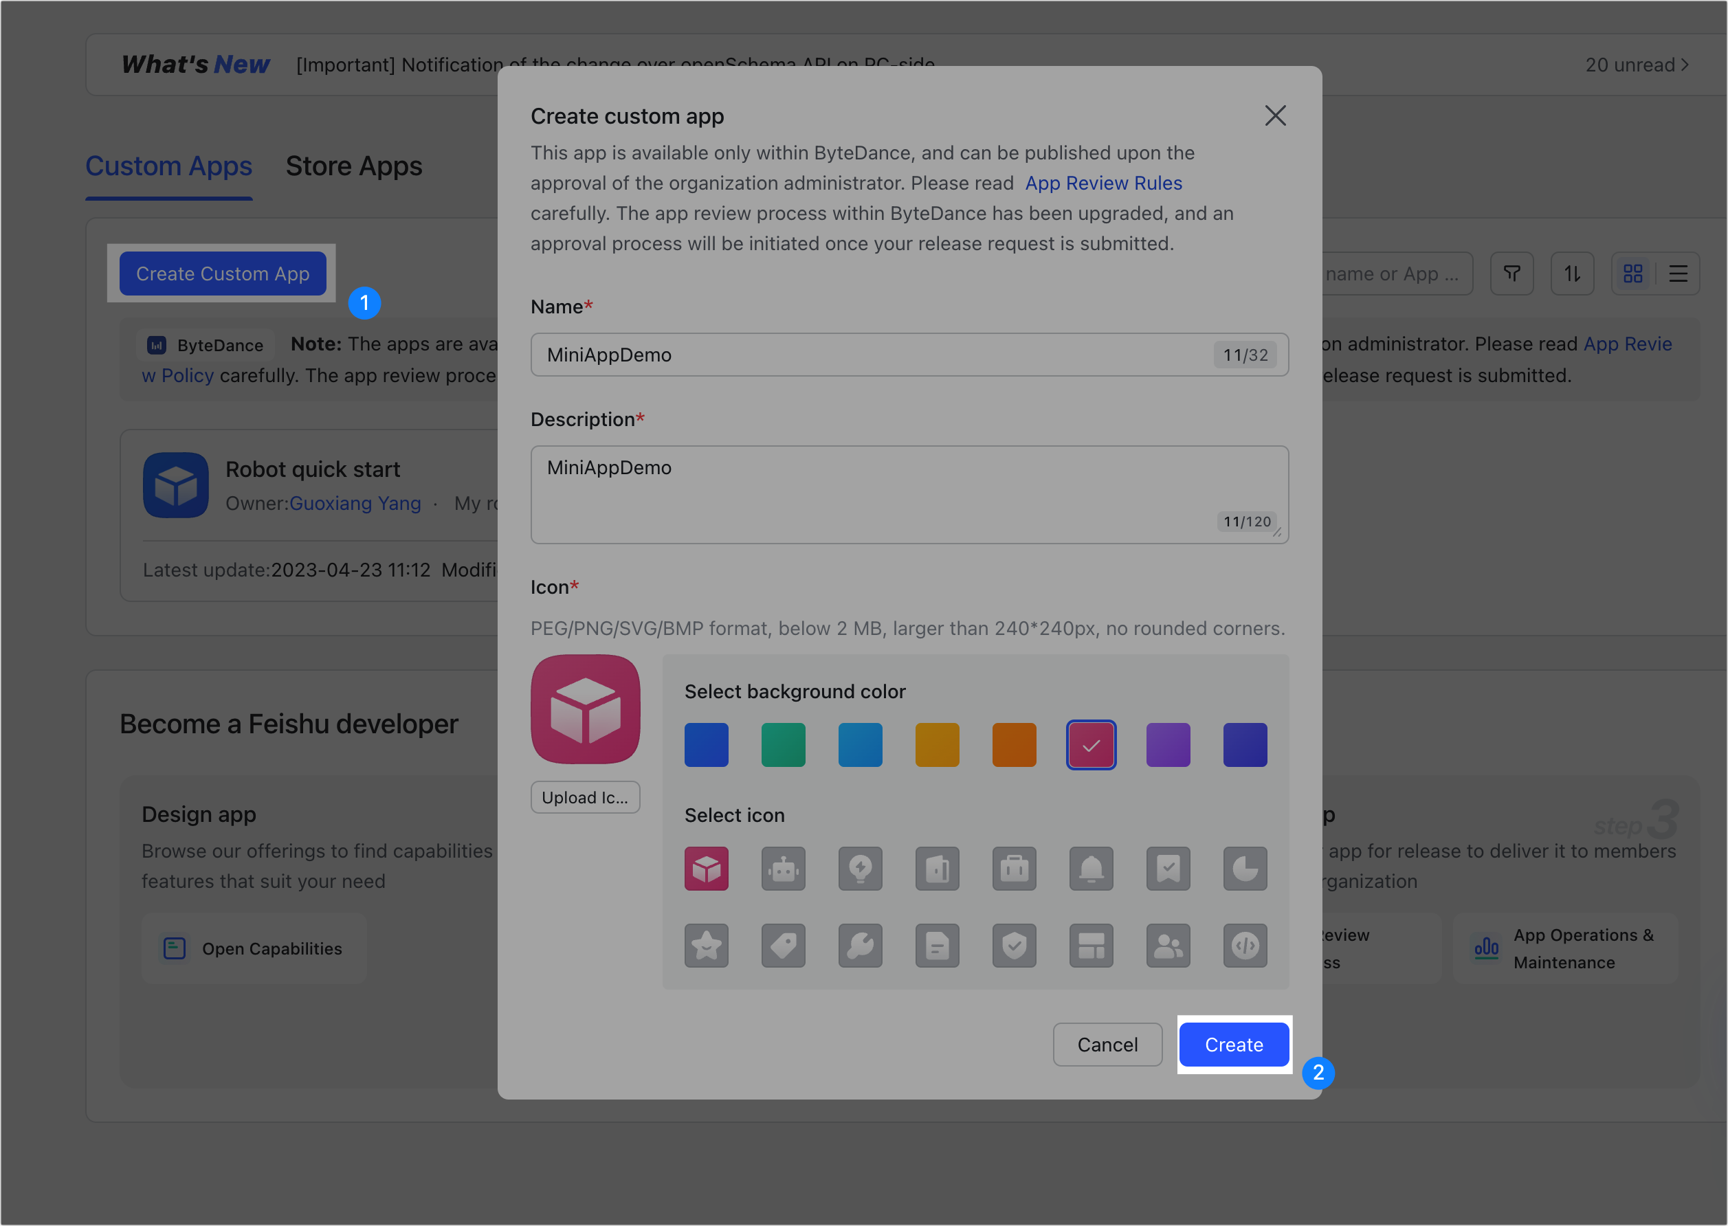The image size is (1728, 1226).
Task: Open the 20 unread notifications
Action: 1637,65
